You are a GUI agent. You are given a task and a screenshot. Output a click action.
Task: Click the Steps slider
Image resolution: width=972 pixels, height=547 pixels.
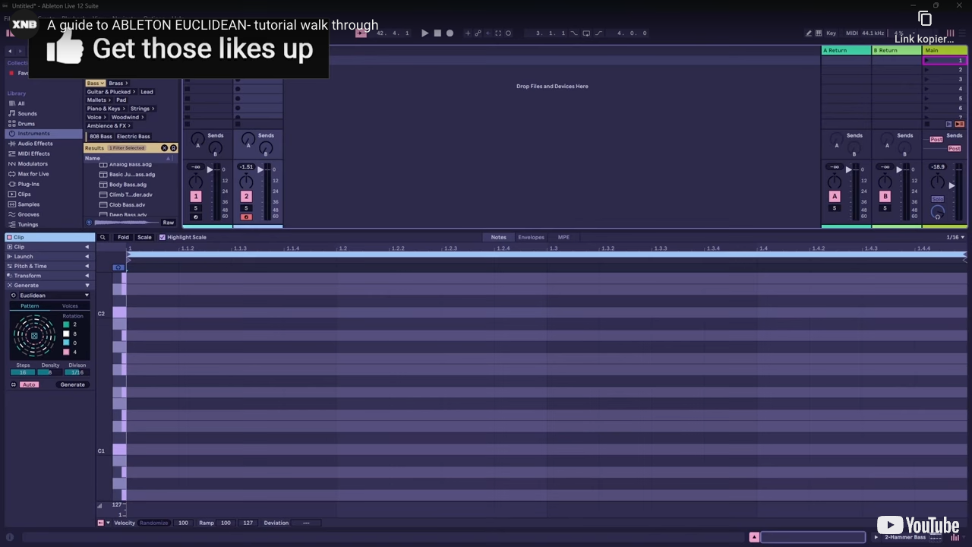(23, 372)
